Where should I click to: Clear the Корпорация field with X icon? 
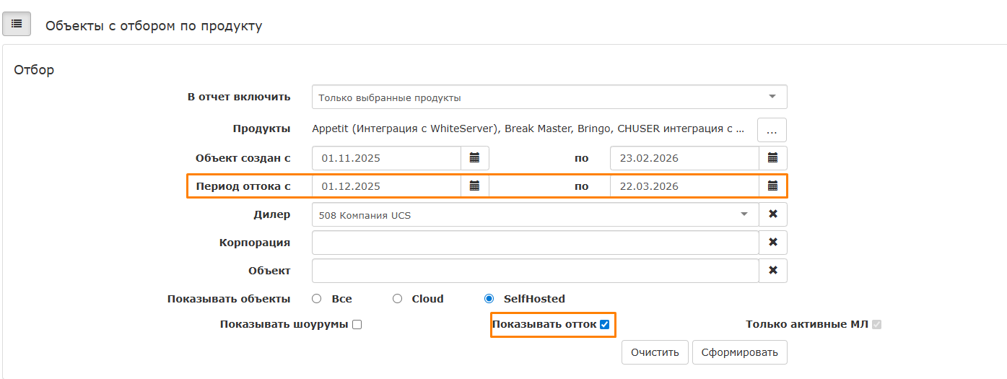[x=772, y=243]
